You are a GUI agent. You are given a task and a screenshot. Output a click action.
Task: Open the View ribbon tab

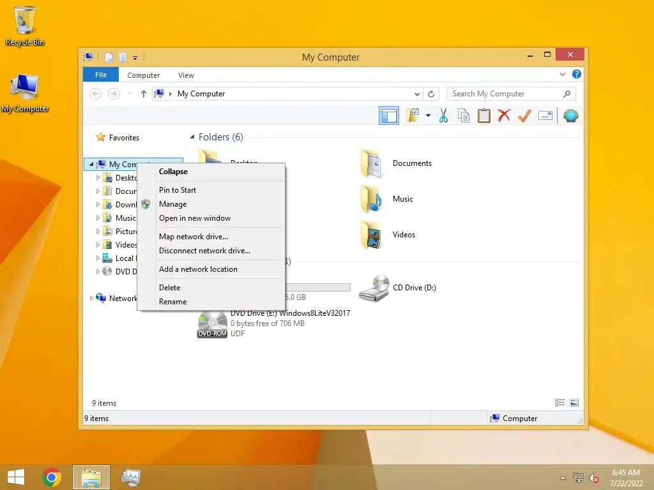pos(186,75)
